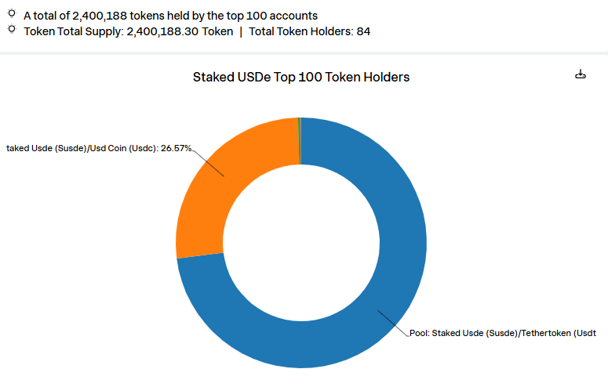Click the pipe separator between supply and holders
Viewport: 608px width, 387px height.
coord(241,31)
